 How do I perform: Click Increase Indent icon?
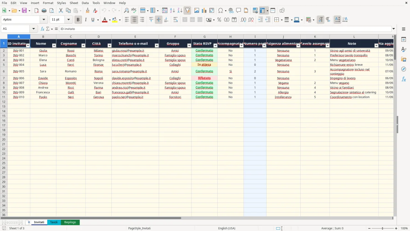pos(260,20)
